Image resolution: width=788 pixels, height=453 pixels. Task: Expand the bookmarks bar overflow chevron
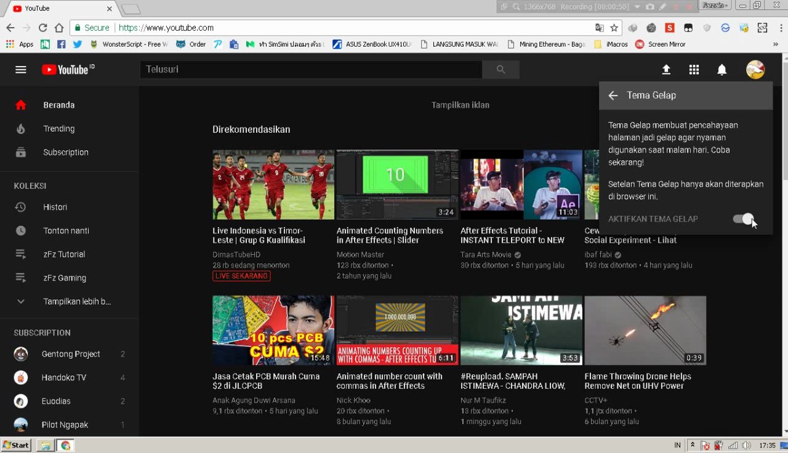775,44
